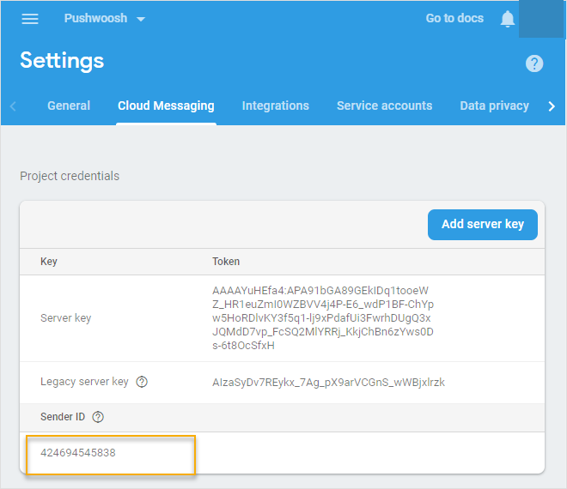Open the notifications bell
The height and width of the screenshot is (489, 567).
[x=508, y=19]
